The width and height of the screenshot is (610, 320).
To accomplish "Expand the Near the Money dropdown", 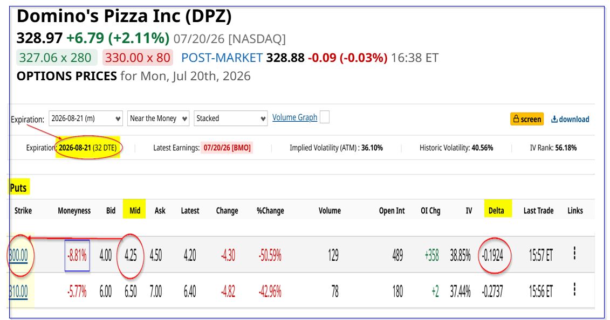I will click(x=159, y=119).
